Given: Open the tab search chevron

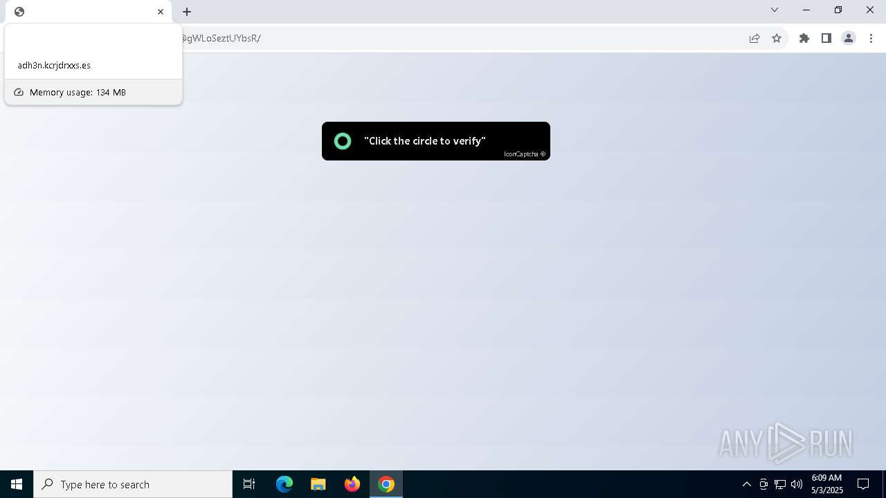Looking at the screenshot, I should (775, 10).
